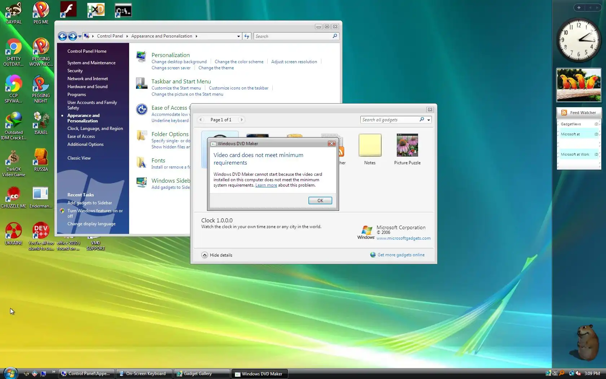Open the GAYPAL desktop shortcut
Image resolution: width=606 pixels, height=379 pixels.
pos(14,13)
